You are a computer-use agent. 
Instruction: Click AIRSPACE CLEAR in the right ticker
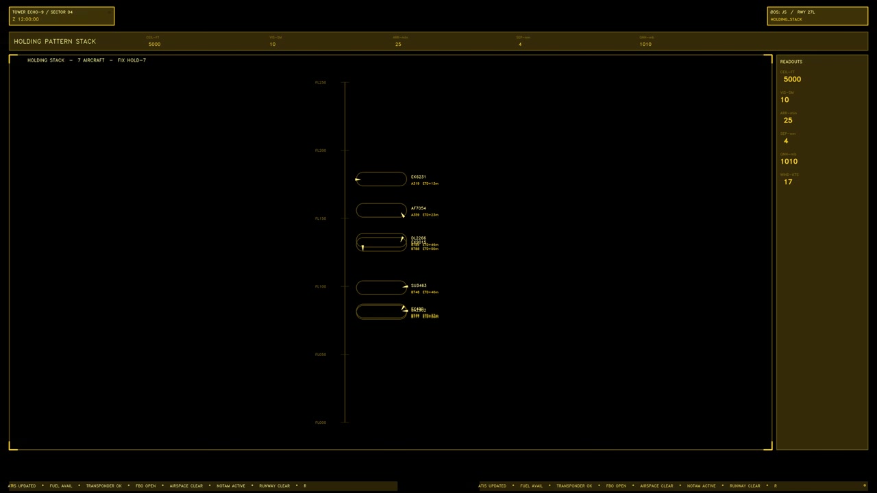tap(657, 486)
